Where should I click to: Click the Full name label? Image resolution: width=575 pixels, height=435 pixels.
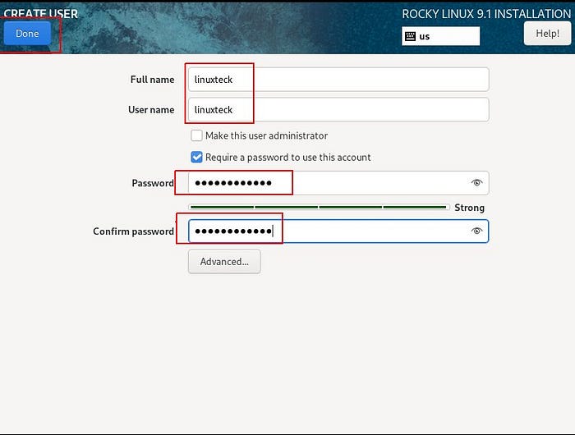[152, 80]
